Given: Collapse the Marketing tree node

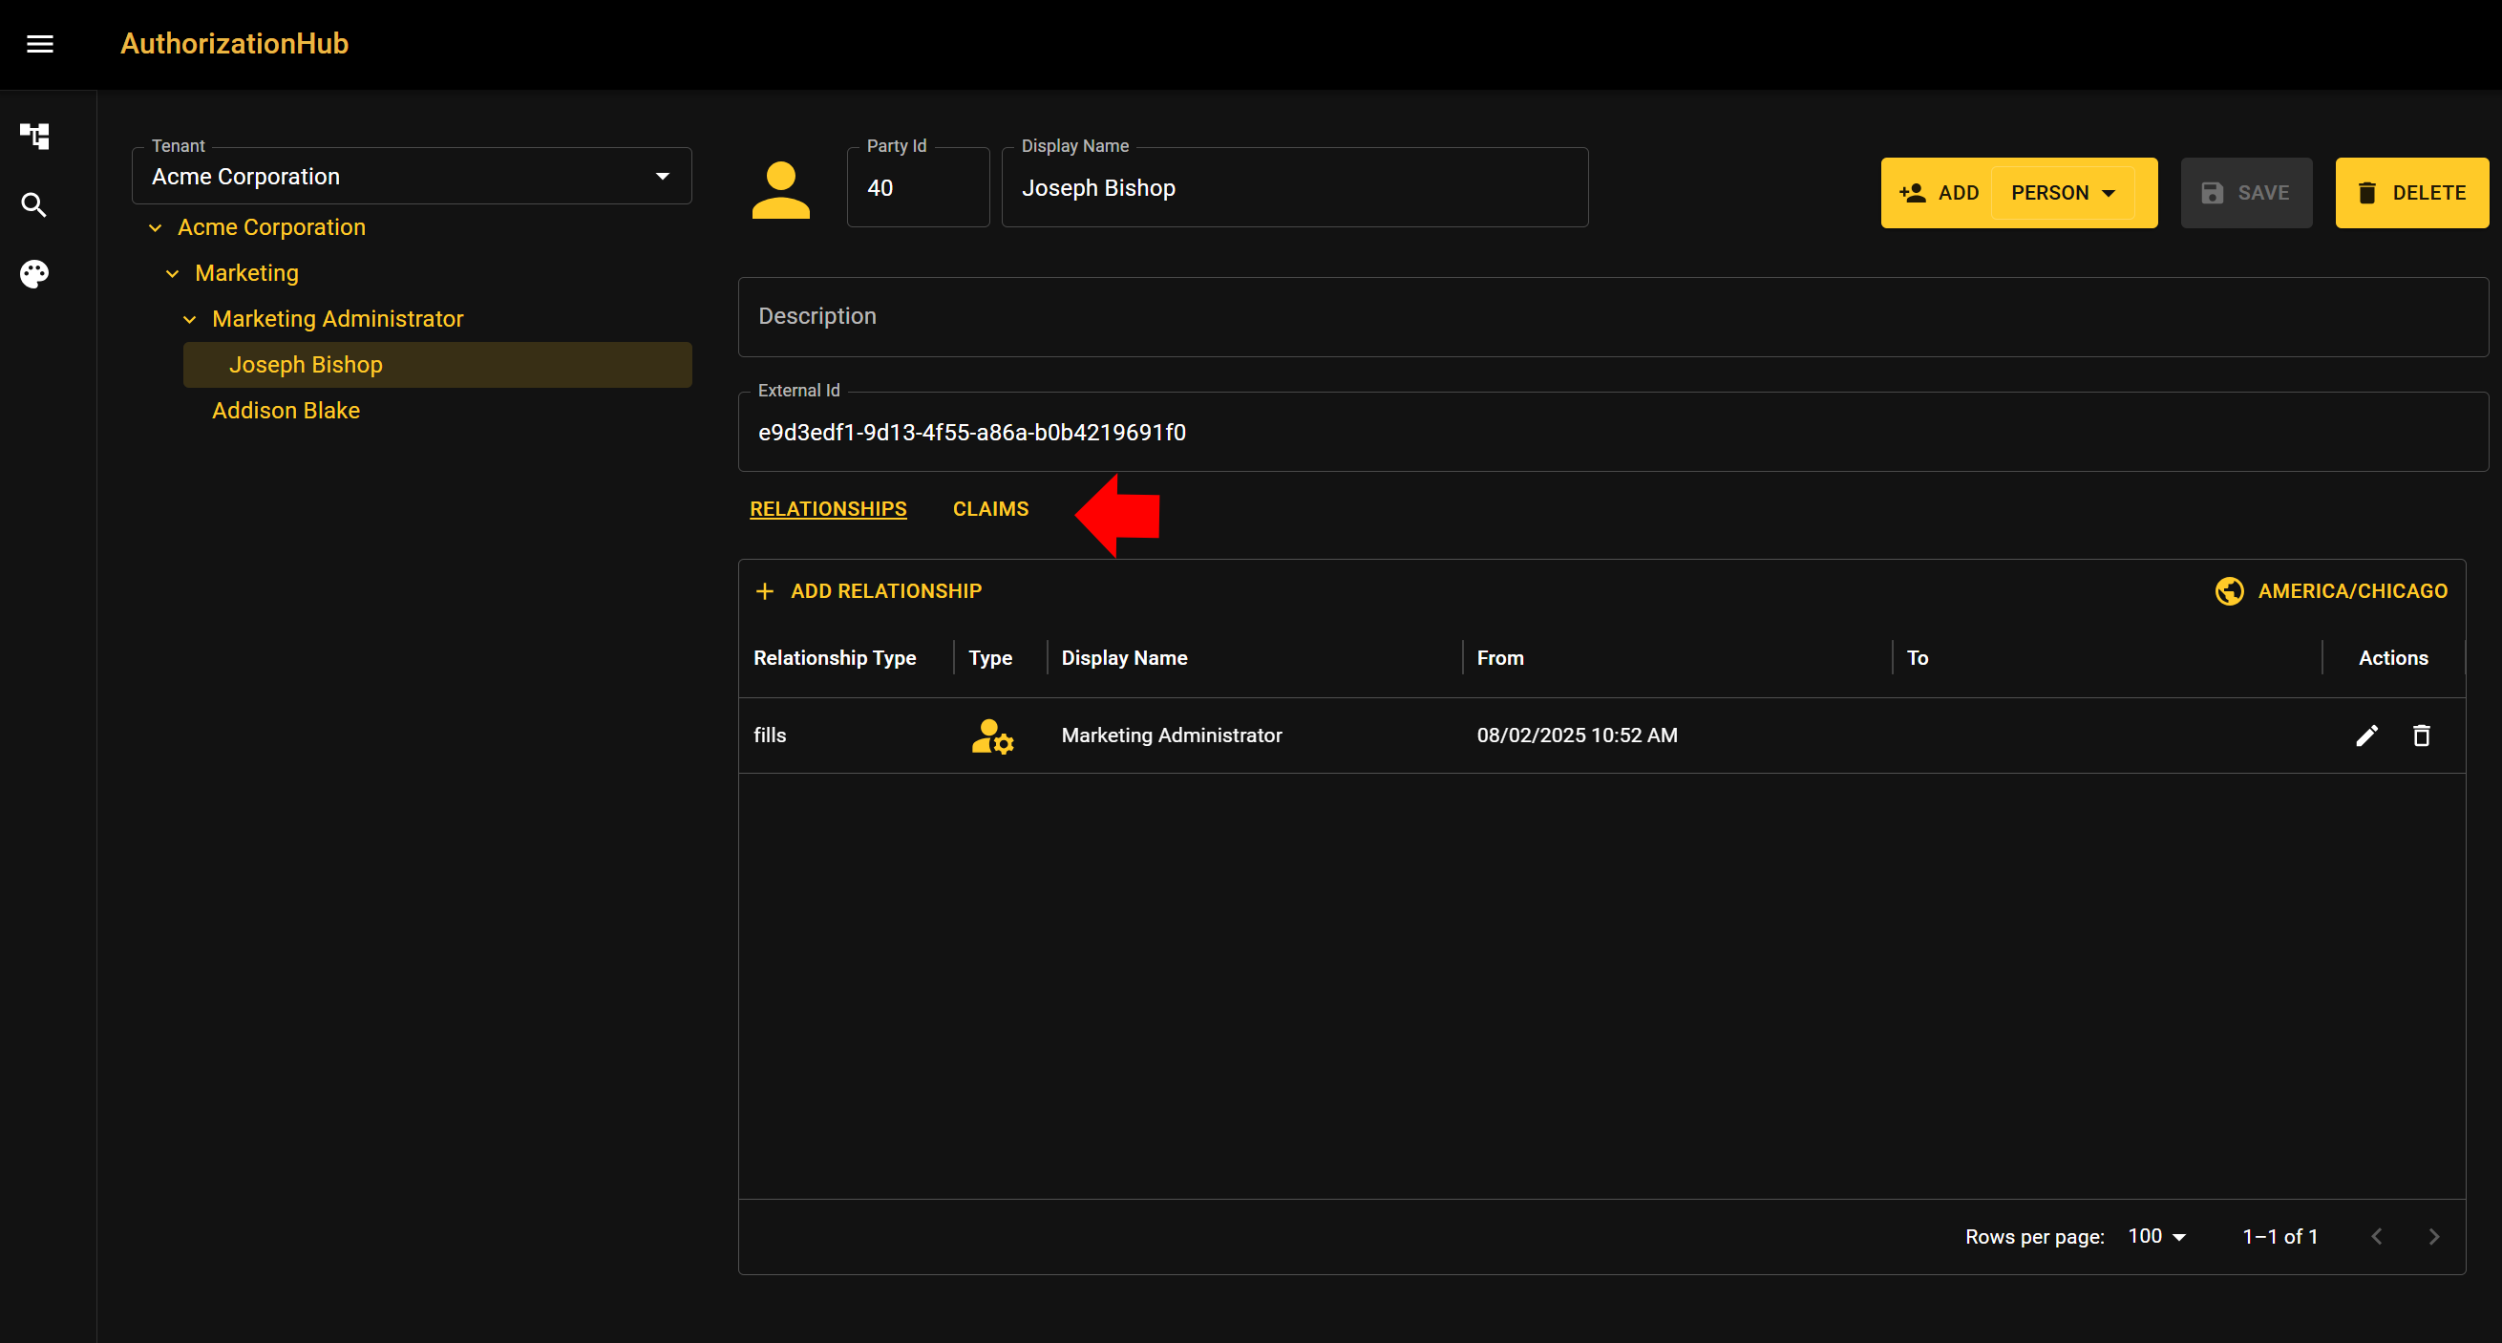Looking at the screenshot, I should (x=173, y=273).
